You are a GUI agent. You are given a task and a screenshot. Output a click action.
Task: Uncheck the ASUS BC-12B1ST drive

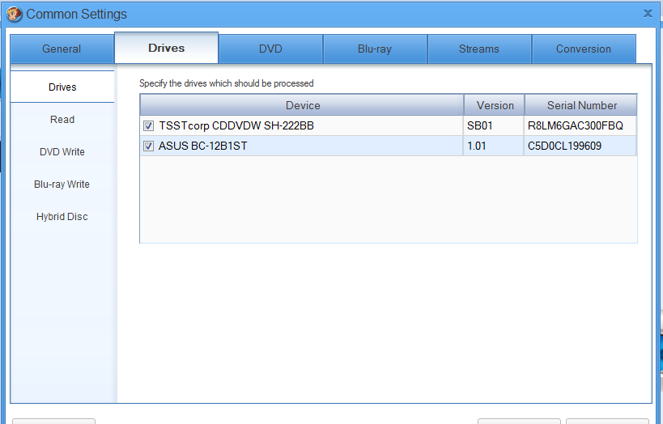pos(148,146)
